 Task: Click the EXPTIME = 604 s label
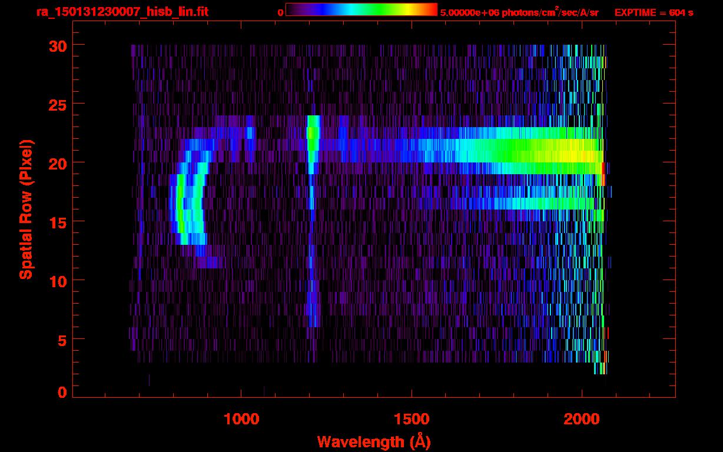pyautogui.click(x=654, y=12)
